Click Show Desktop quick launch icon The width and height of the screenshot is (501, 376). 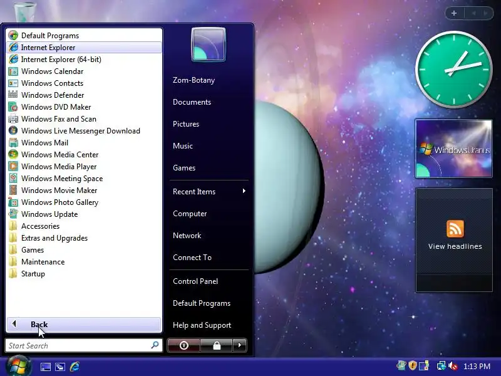tap(45, 367)
